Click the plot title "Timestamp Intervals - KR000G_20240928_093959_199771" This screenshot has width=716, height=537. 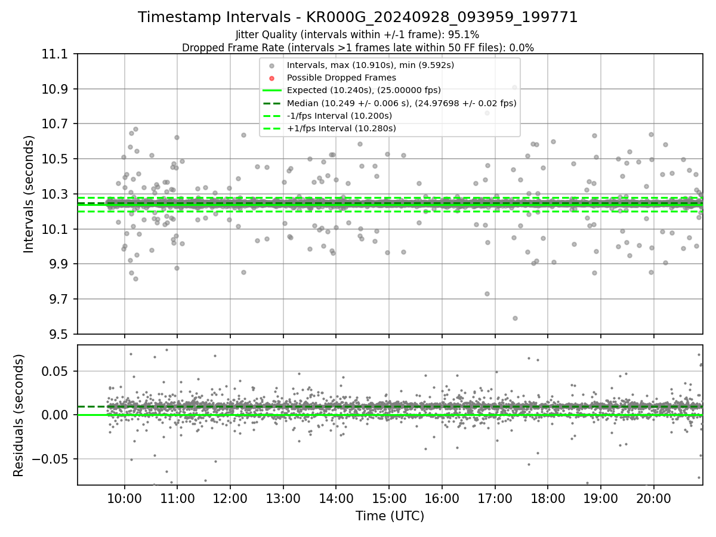click(358, 17)
